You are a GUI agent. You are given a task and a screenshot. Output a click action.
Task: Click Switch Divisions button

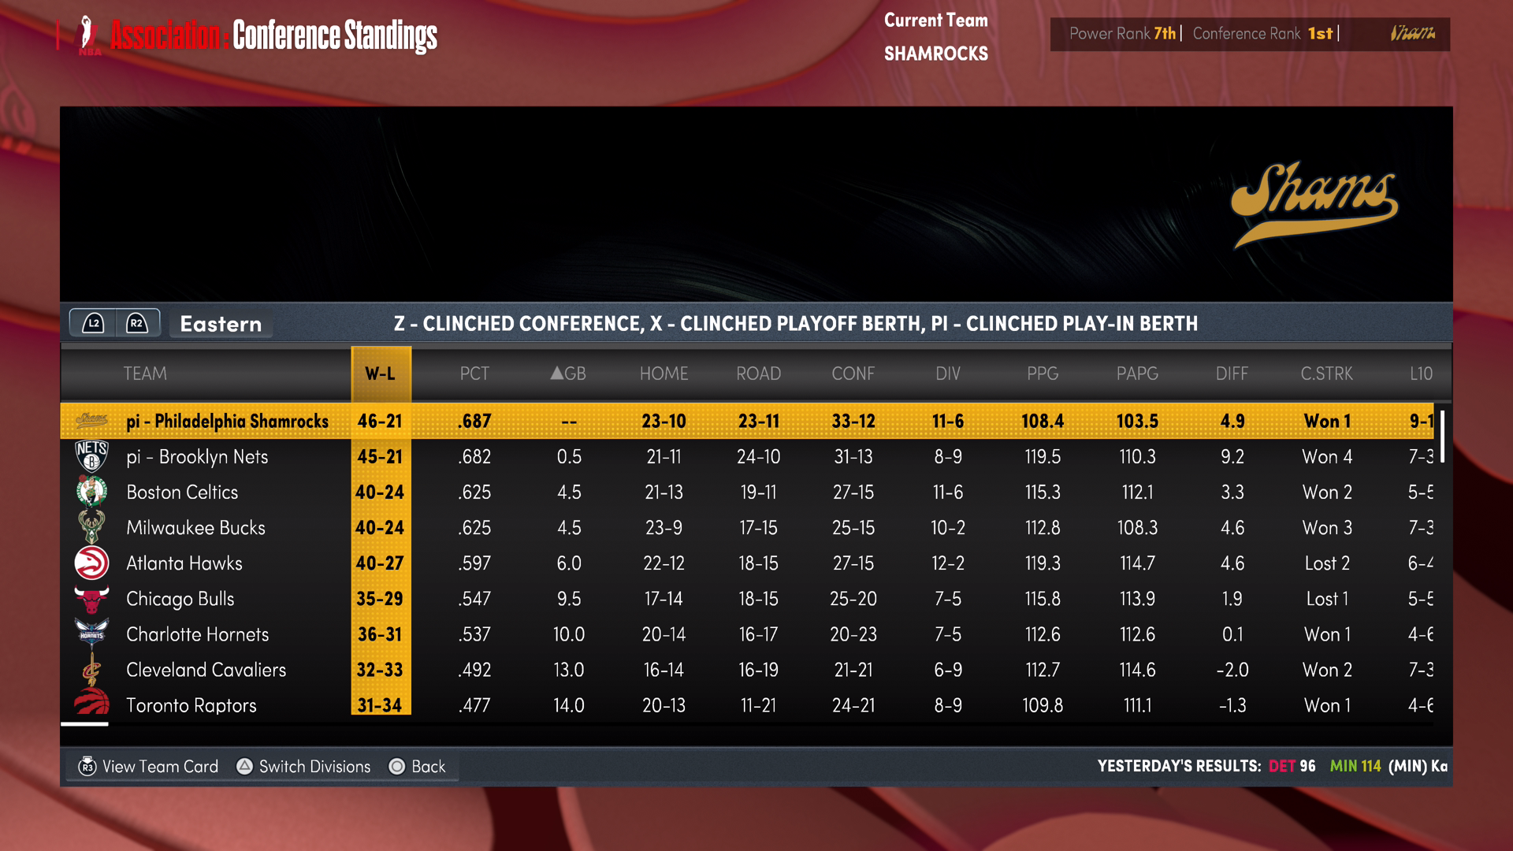[304, 767]
